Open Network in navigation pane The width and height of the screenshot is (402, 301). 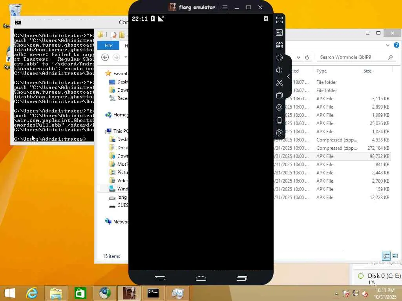click(x=117, y=222)
